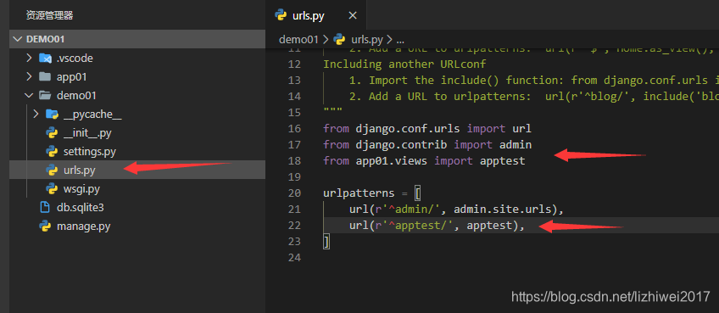Open __init__.py in the explorer
Image resolution: width=719 pixels, height=313 pixels.
pyautogui.click(x=87, y=133)
